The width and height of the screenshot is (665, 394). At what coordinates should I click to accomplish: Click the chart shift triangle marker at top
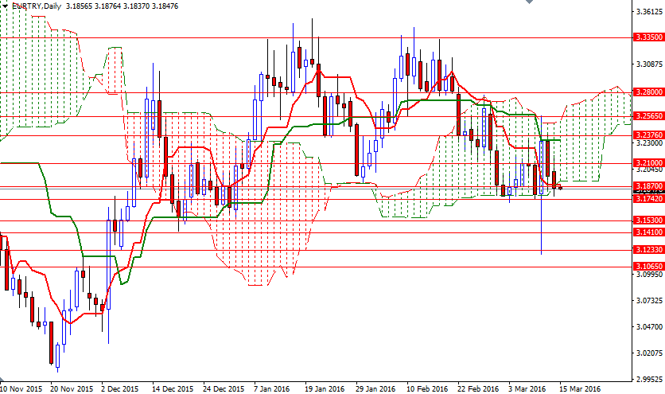pyautogui.click(x=529, y=2)
